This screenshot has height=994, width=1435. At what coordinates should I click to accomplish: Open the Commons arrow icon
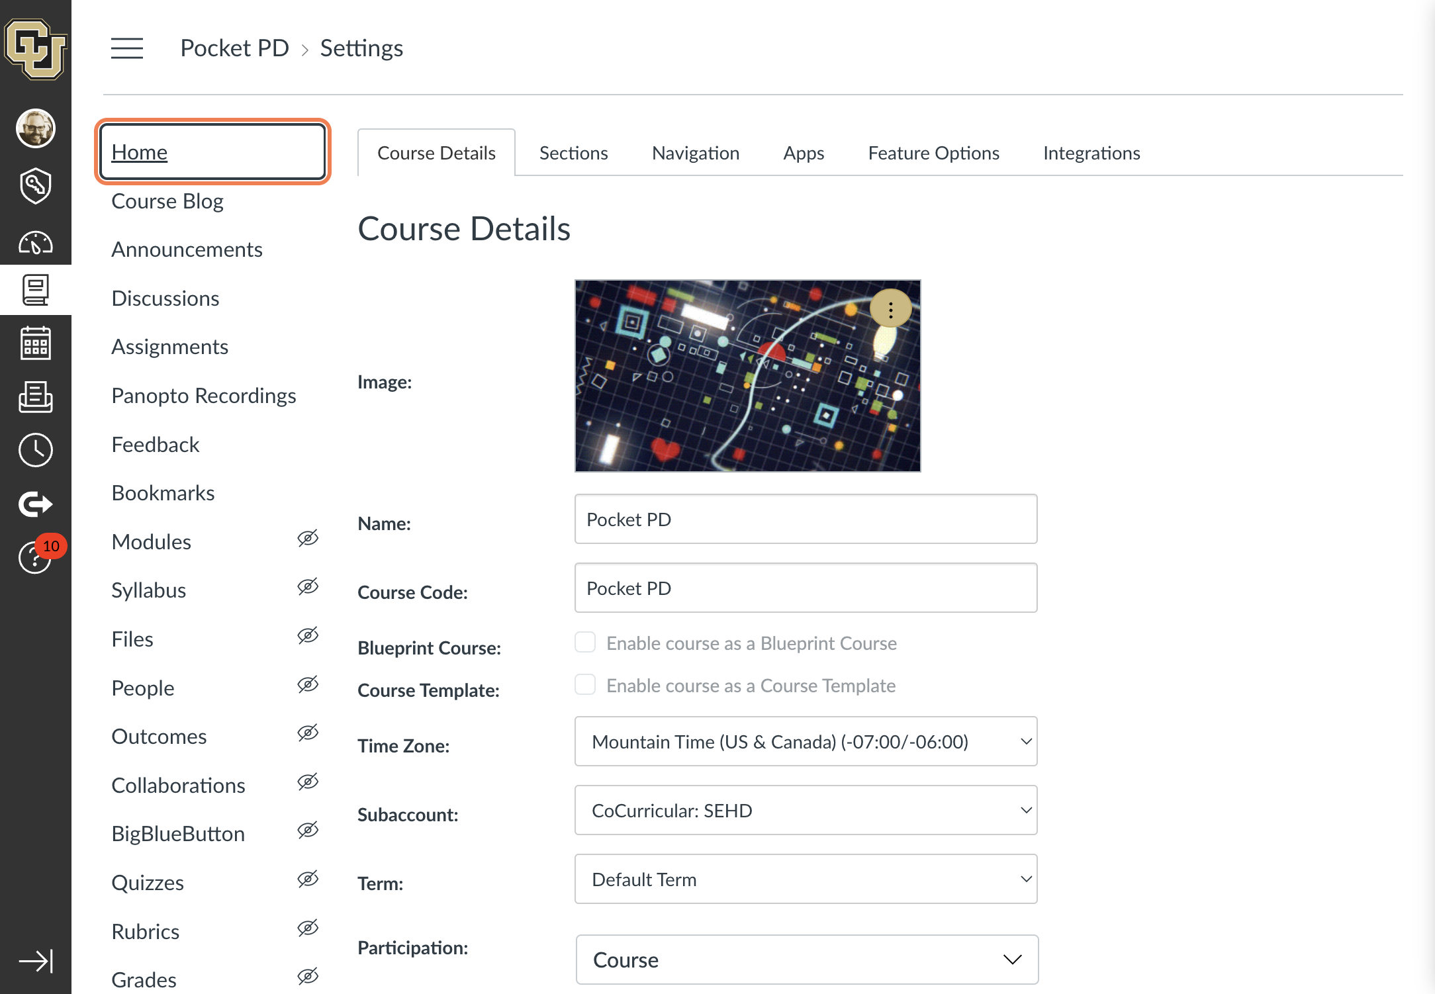click(36, 504)
